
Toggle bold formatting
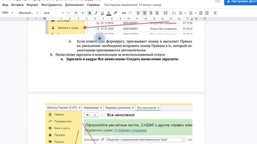click(90, 13)
